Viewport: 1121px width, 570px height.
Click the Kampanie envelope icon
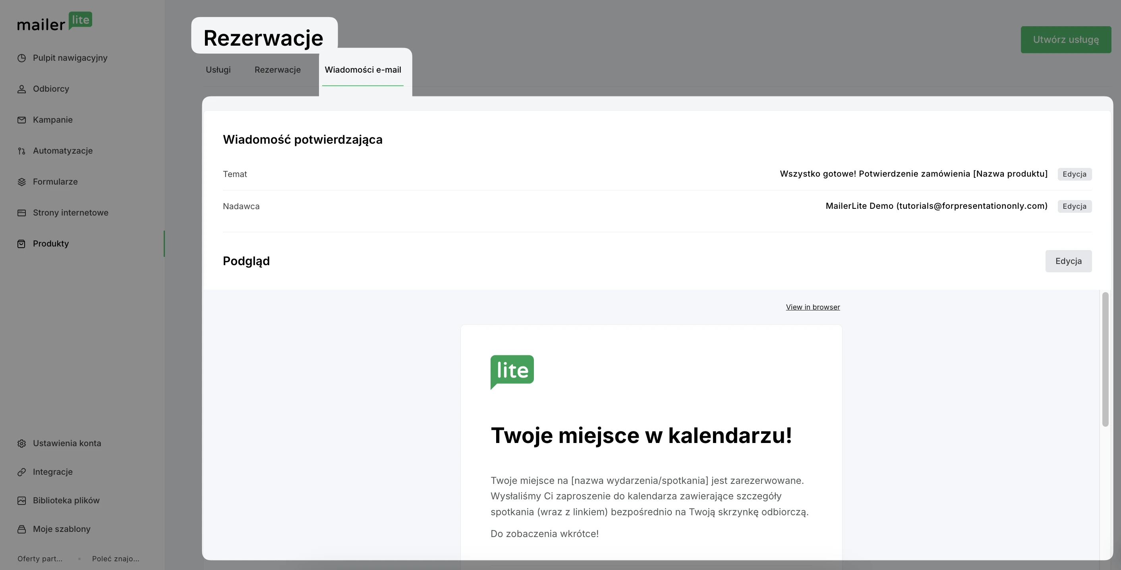(21, 120)
